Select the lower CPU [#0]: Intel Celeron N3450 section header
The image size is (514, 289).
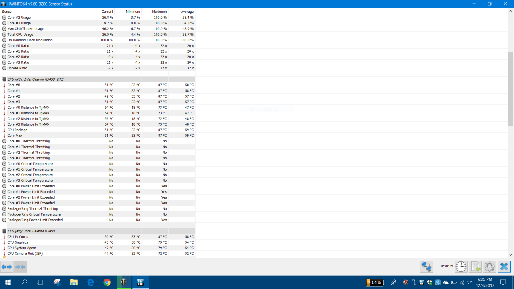point(98,231)
